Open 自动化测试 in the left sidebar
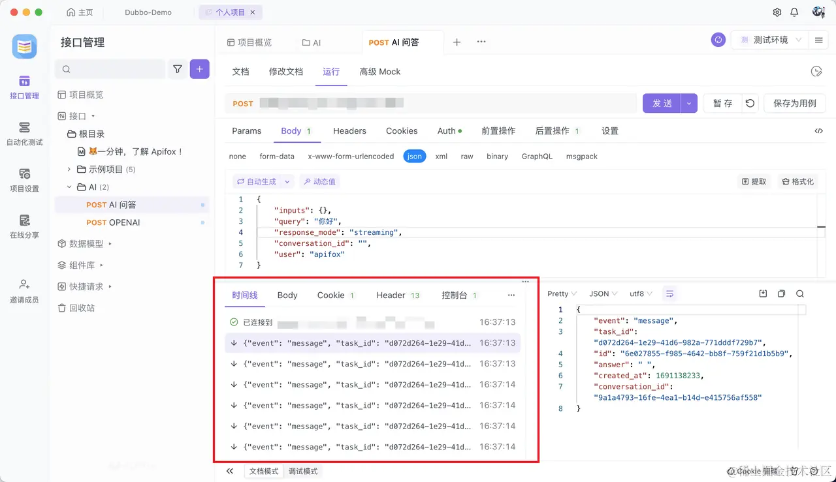 (24, 134)
